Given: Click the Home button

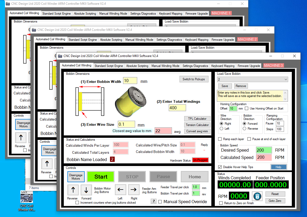Looking at the screenshot, I should (195, 177).
